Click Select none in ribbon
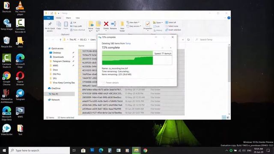This screenshot has width=274, height=154. pos(172,26)
